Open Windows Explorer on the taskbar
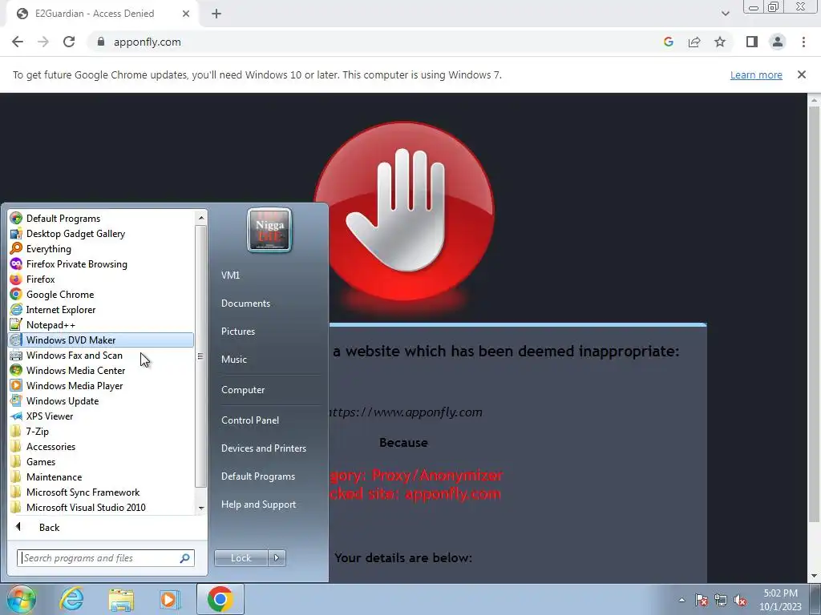 click(121, 599)
